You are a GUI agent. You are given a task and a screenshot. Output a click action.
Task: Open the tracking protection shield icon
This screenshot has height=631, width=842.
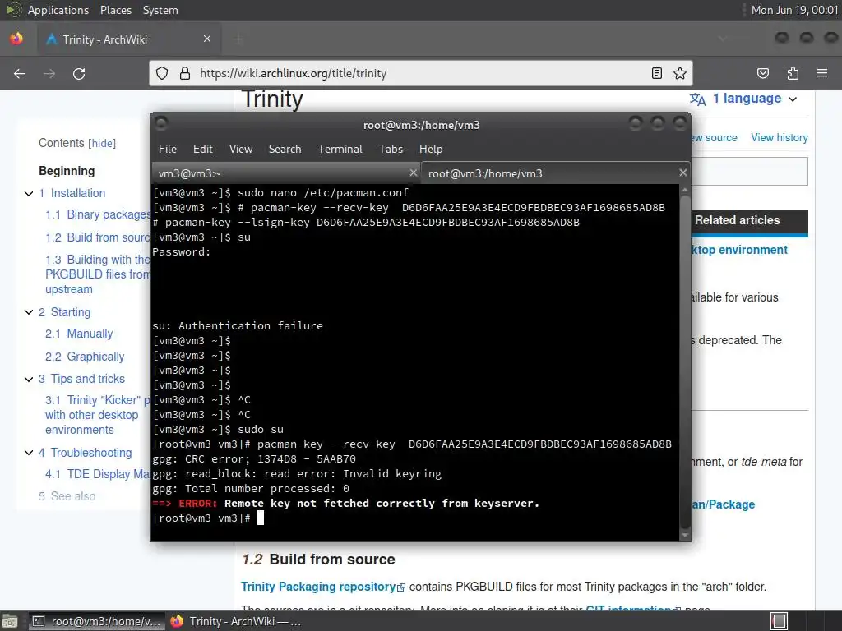coord(162,73)
